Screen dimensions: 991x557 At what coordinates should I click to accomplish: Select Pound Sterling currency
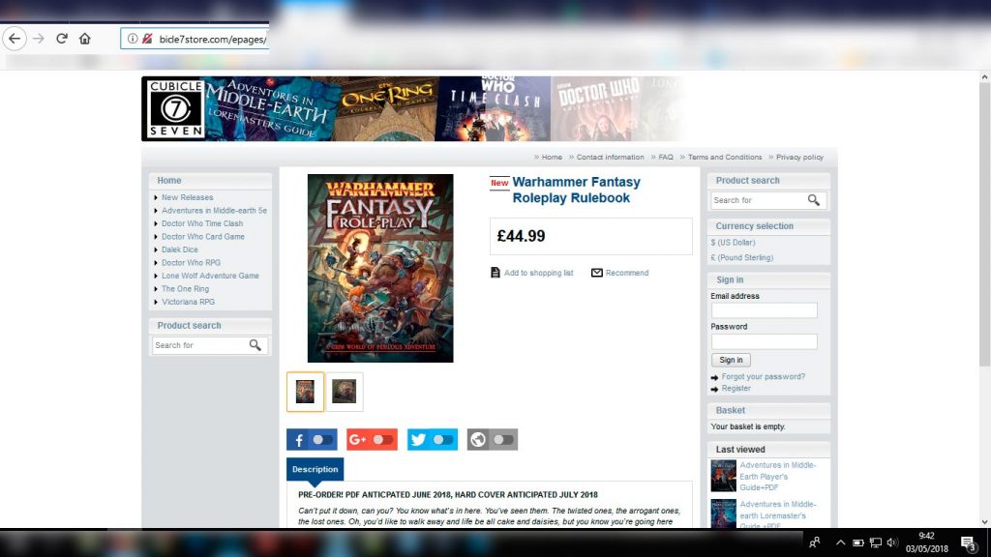click(742, 257)
